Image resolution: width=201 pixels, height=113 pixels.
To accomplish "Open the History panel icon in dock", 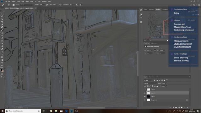I will coord(141,10).
